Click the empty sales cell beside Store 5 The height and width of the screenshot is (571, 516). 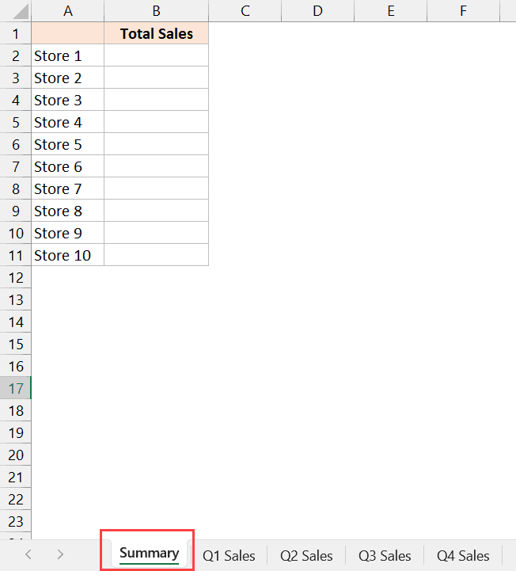point(157,144)
